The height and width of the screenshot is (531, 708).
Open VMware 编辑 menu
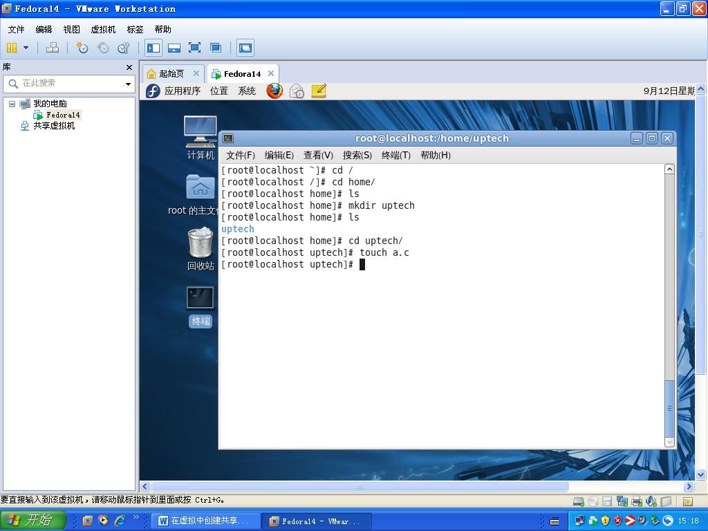tap(44, 29)
